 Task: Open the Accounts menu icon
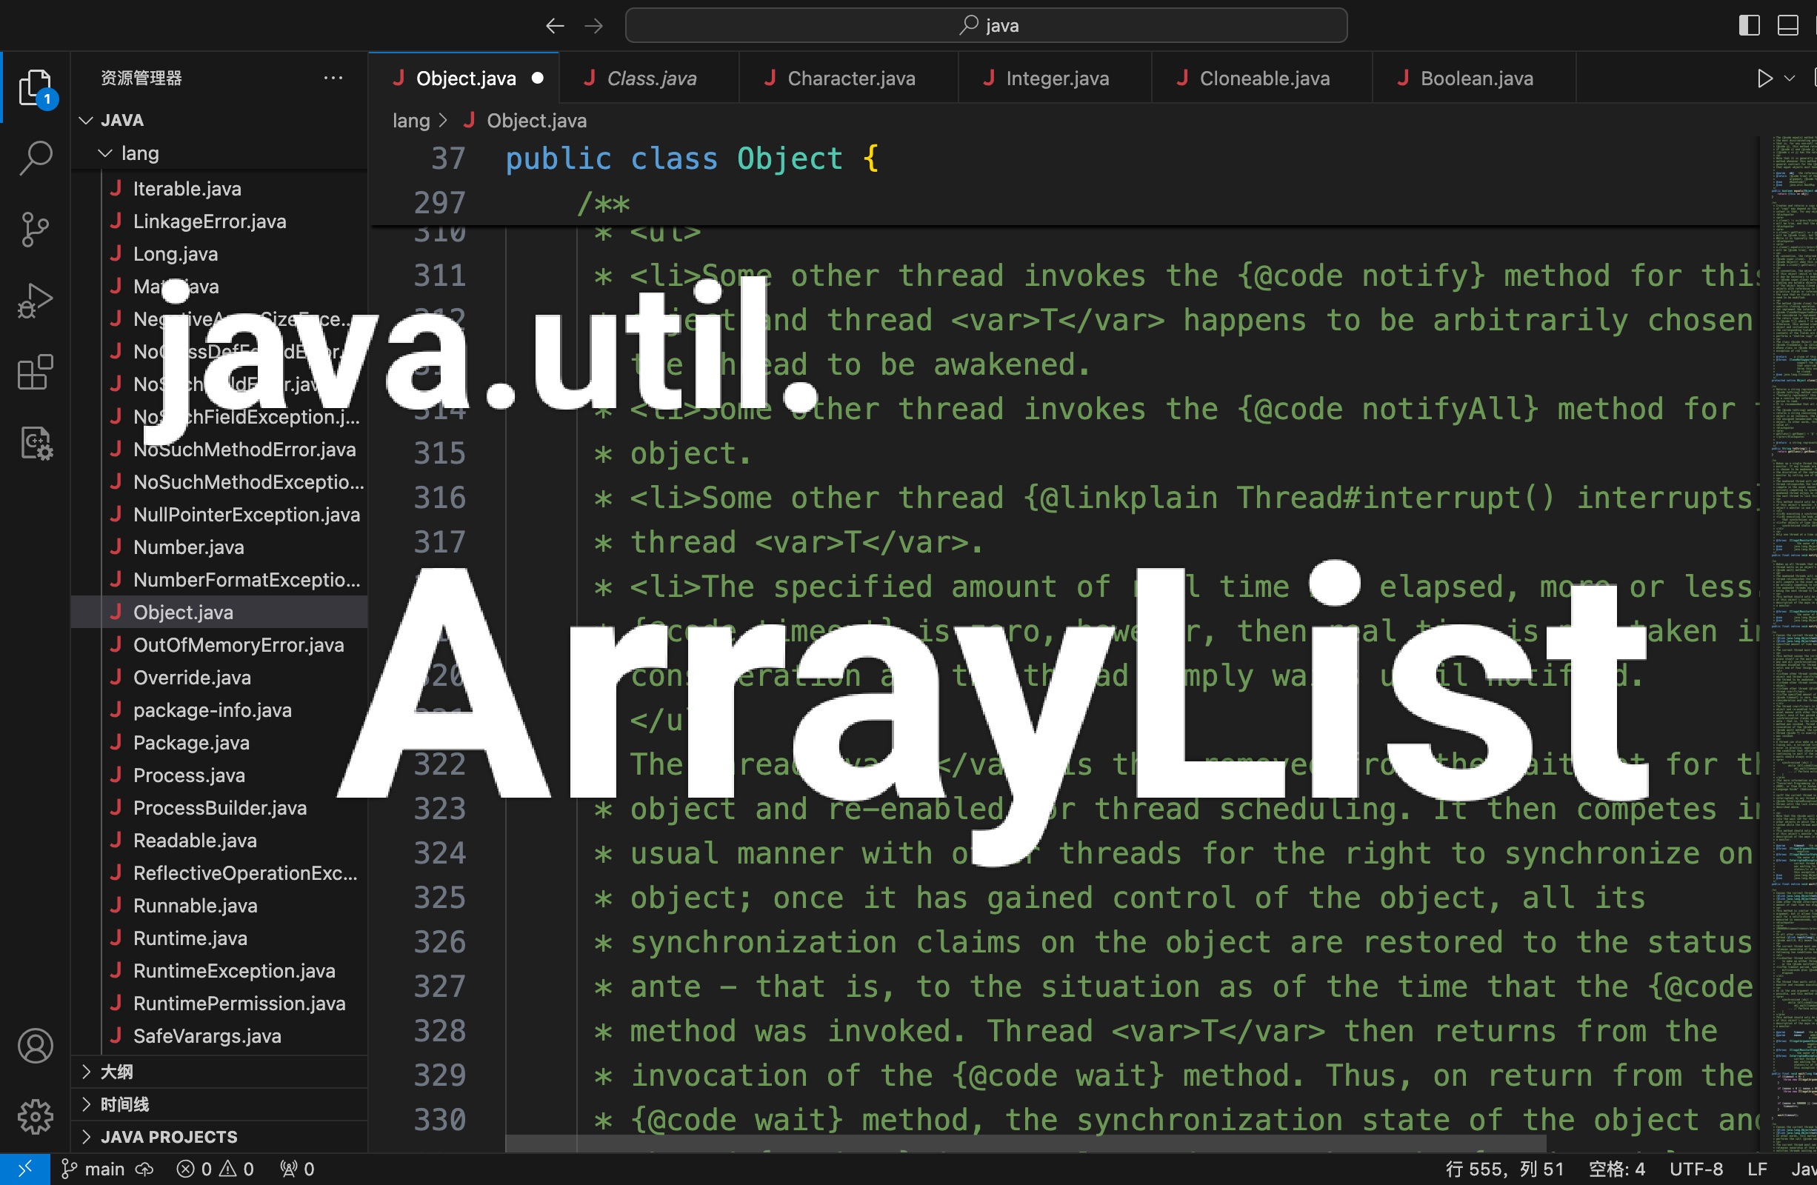tap(36, 1045)
